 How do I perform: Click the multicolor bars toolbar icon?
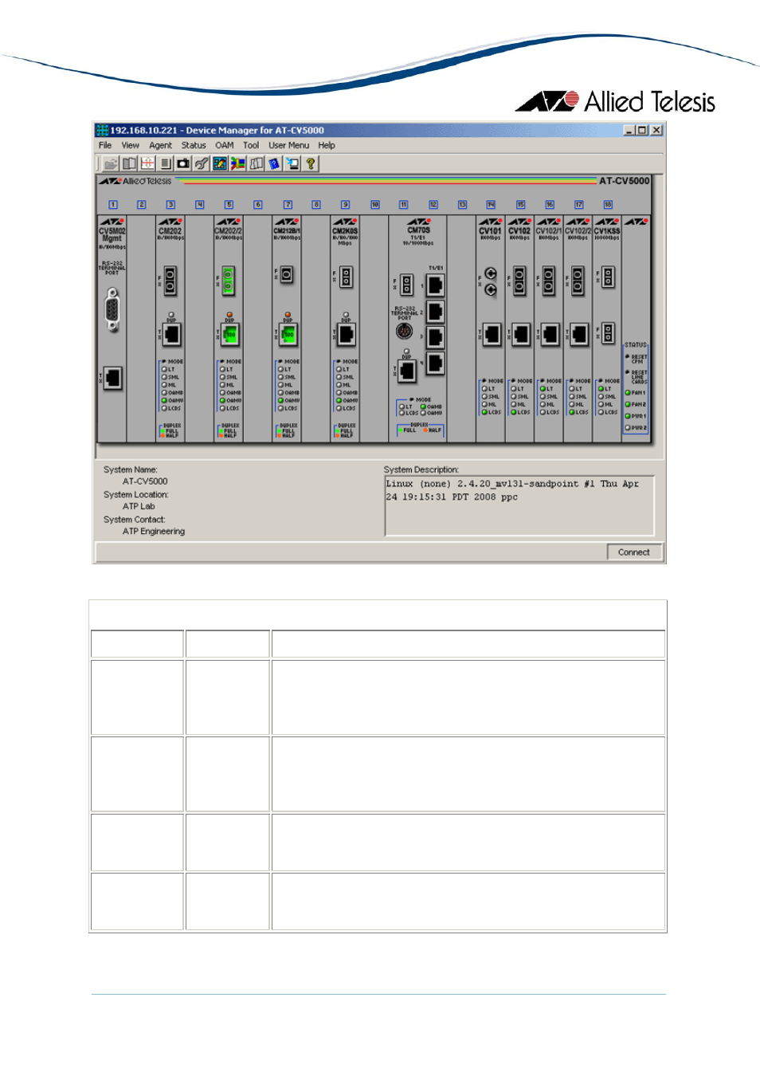238,163
